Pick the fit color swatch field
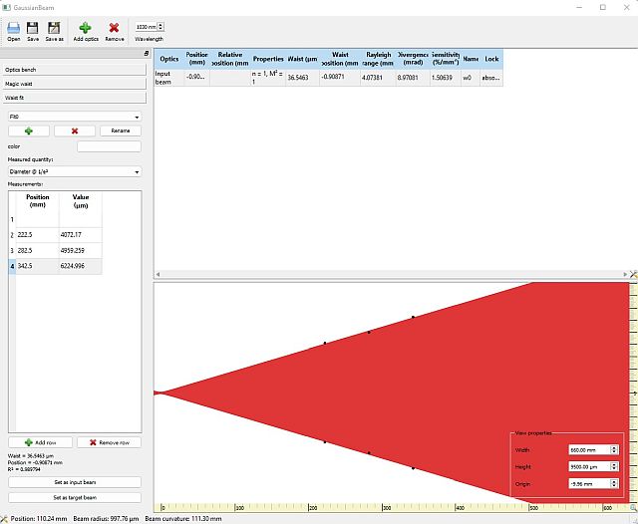 [109, 146]
